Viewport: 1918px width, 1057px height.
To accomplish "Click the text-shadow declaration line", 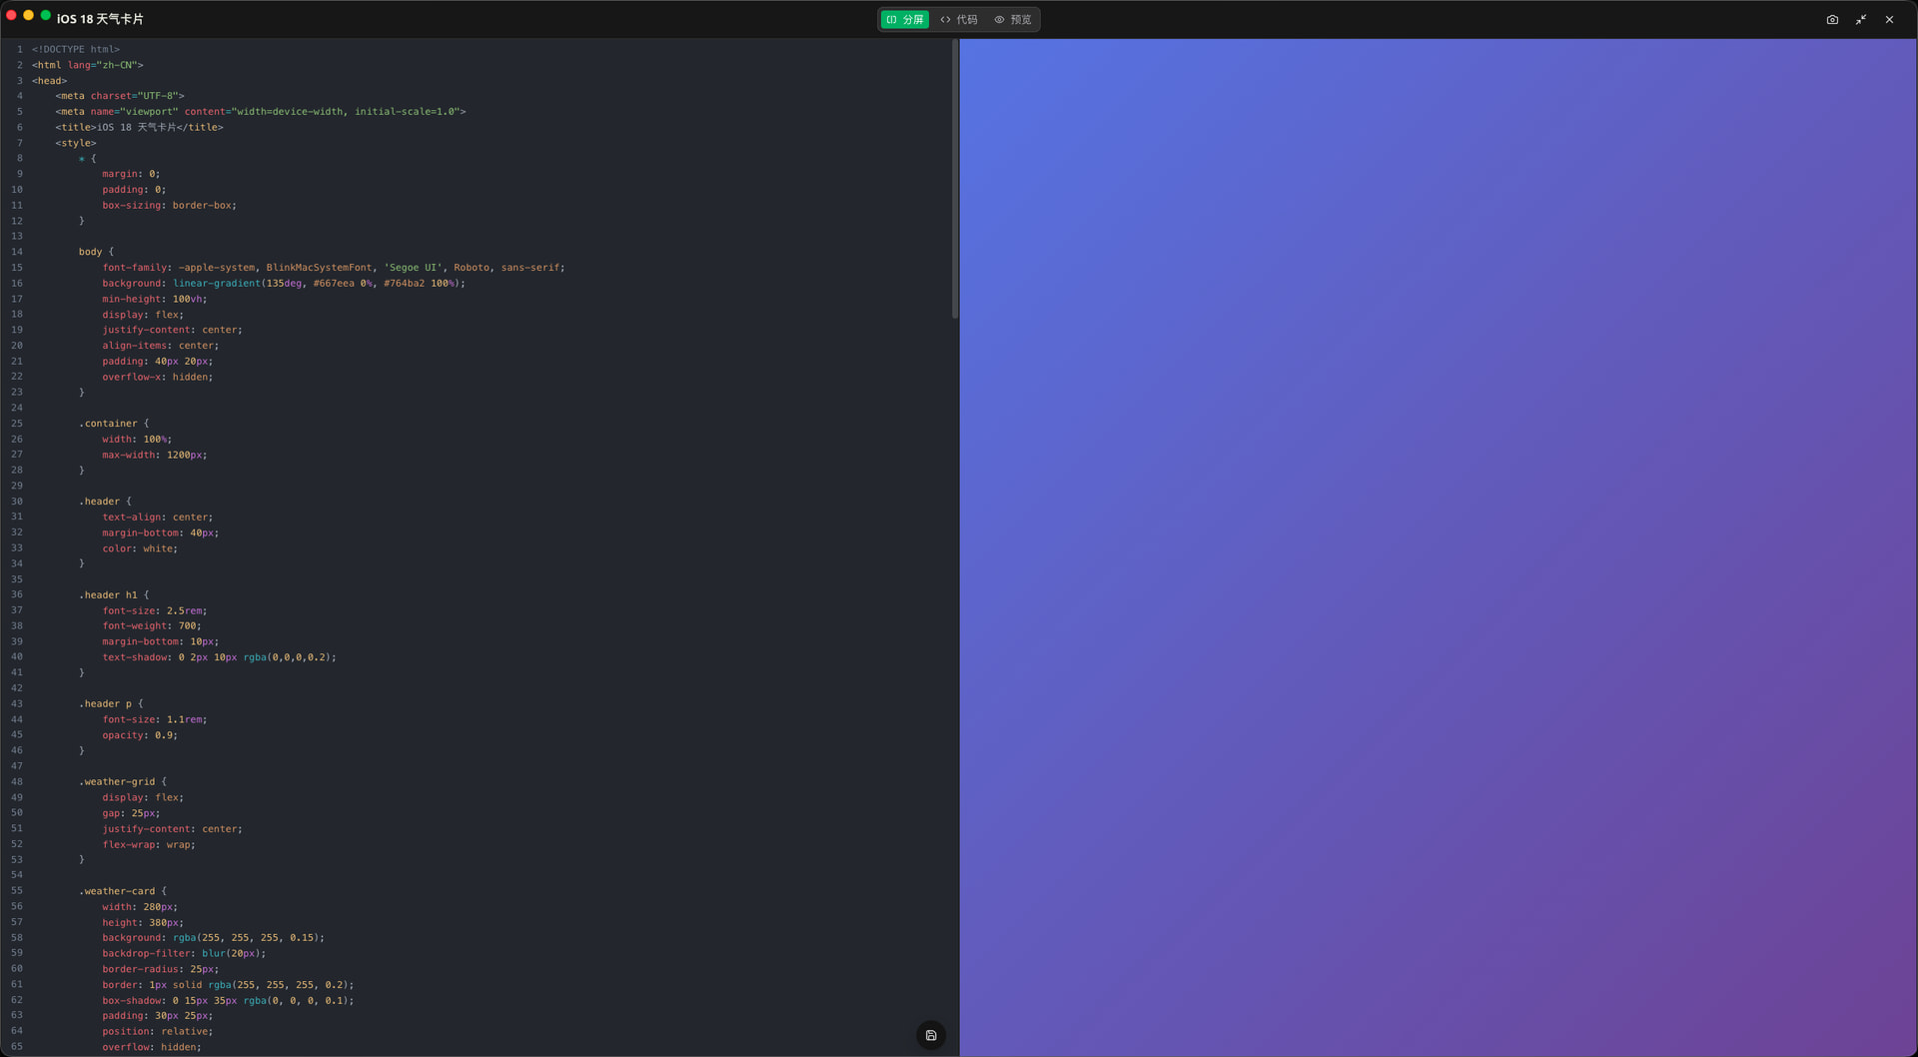I will point(219,657).
